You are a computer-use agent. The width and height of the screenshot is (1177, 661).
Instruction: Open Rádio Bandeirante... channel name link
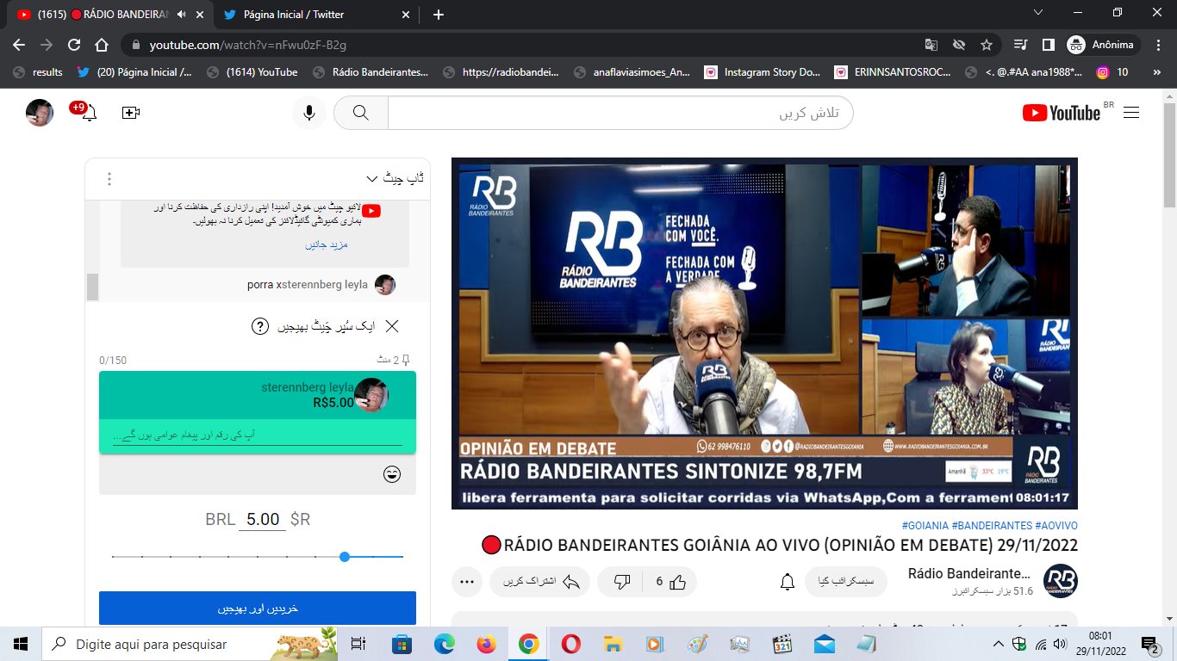pos(969,573)
